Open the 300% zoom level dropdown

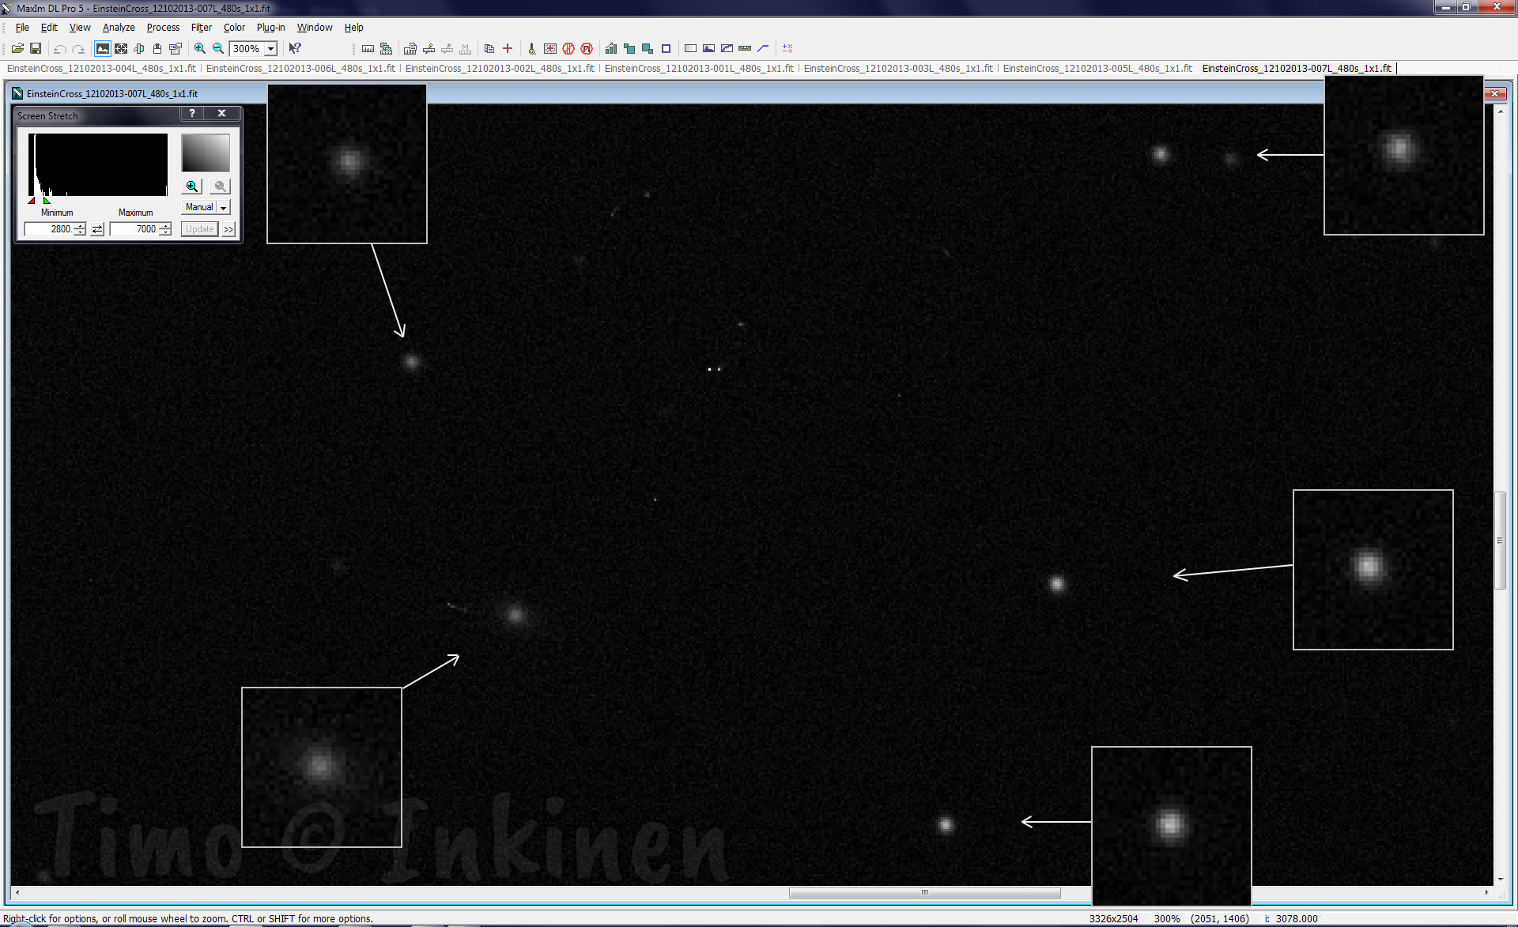[x=270, y=49]
